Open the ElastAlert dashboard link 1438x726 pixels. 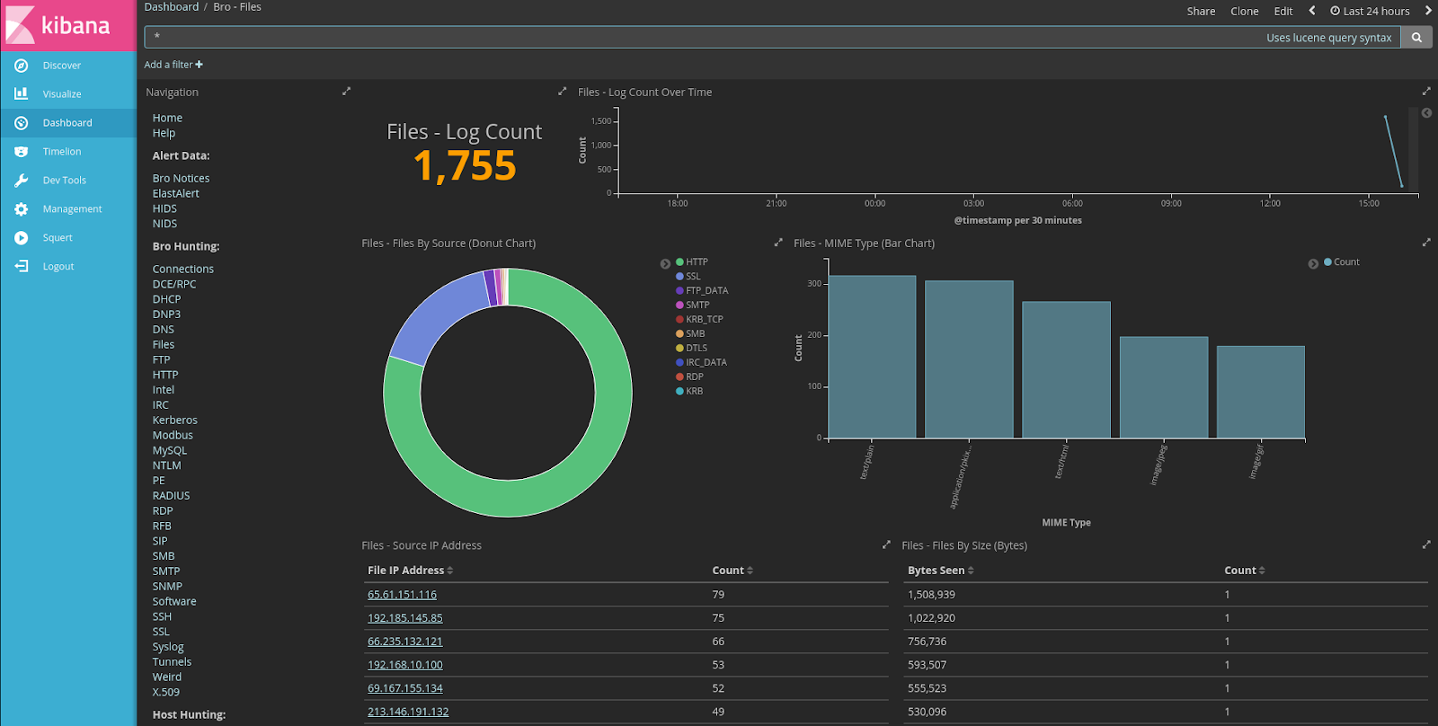[x=176, y=194]
